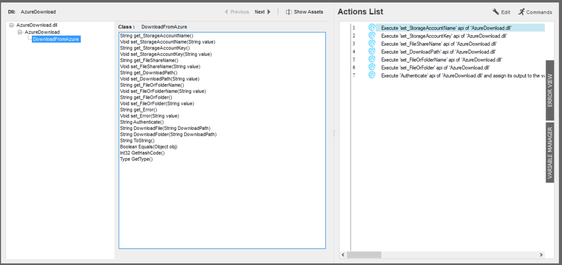
Task: Open the VARIABLE MANAGER side tab
Action: pos(550,152)
